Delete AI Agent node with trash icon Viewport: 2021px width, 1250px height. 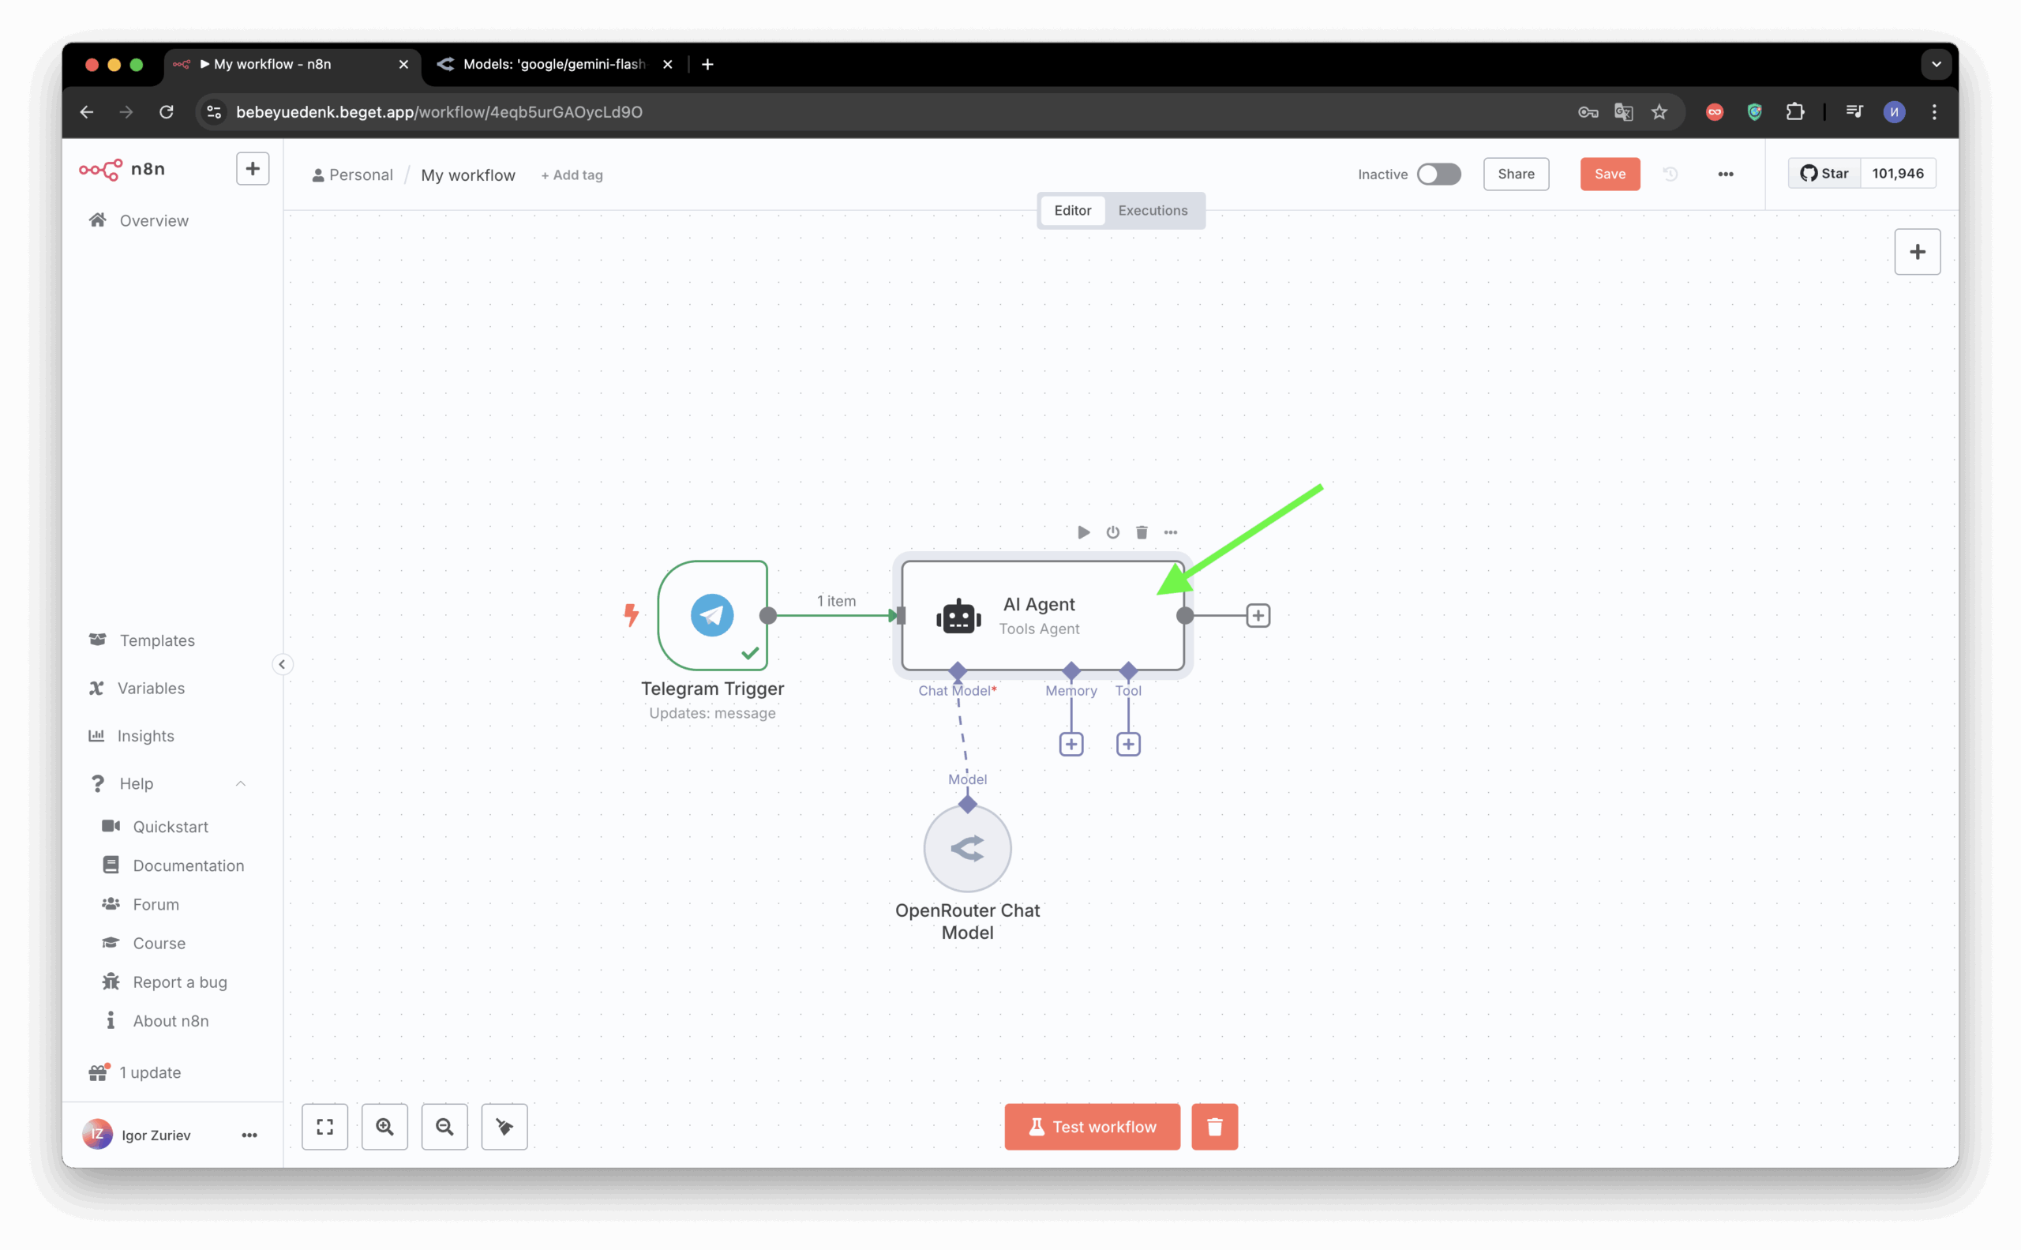coord(1142,532)
